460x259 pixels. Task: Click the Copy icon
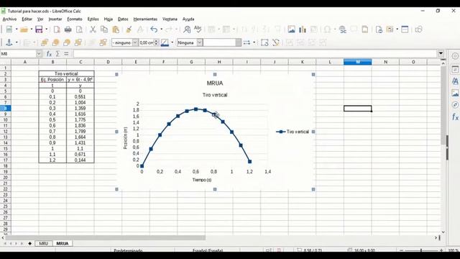point(104,29)
